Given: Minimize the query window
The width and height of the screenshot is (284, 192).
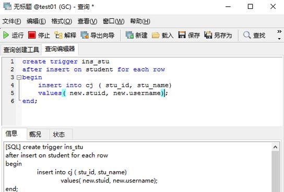Looking at the screenshot, I should [228, 7].
